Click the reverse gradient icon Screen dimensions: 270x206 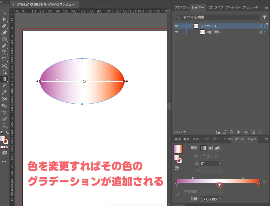177,168
